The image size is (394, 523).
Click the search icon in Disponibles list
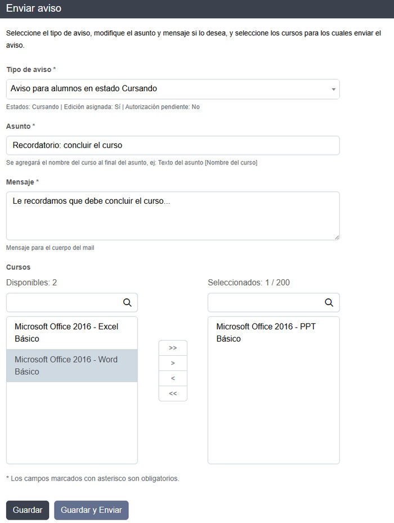pyautogui.click(x=127, y=303)
